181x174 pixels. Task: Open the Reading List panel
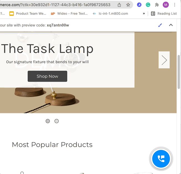(x=164, y=14)
